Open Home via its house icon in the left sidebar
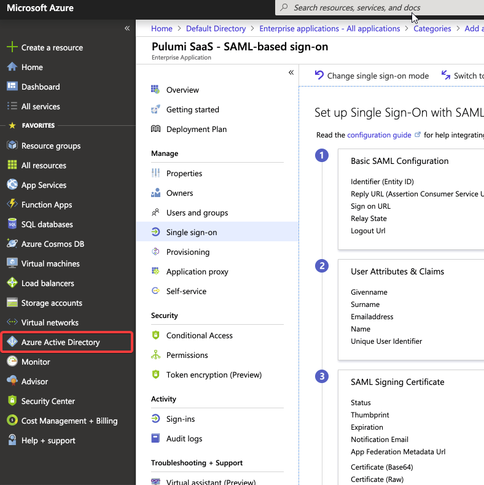Screen dimensions: 484x485 12,67
